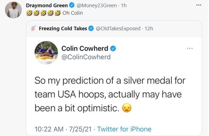Click the verified badge beside Freezing Cold Takes
This screenshot has width=209, height=136.
tap(91, 28)
